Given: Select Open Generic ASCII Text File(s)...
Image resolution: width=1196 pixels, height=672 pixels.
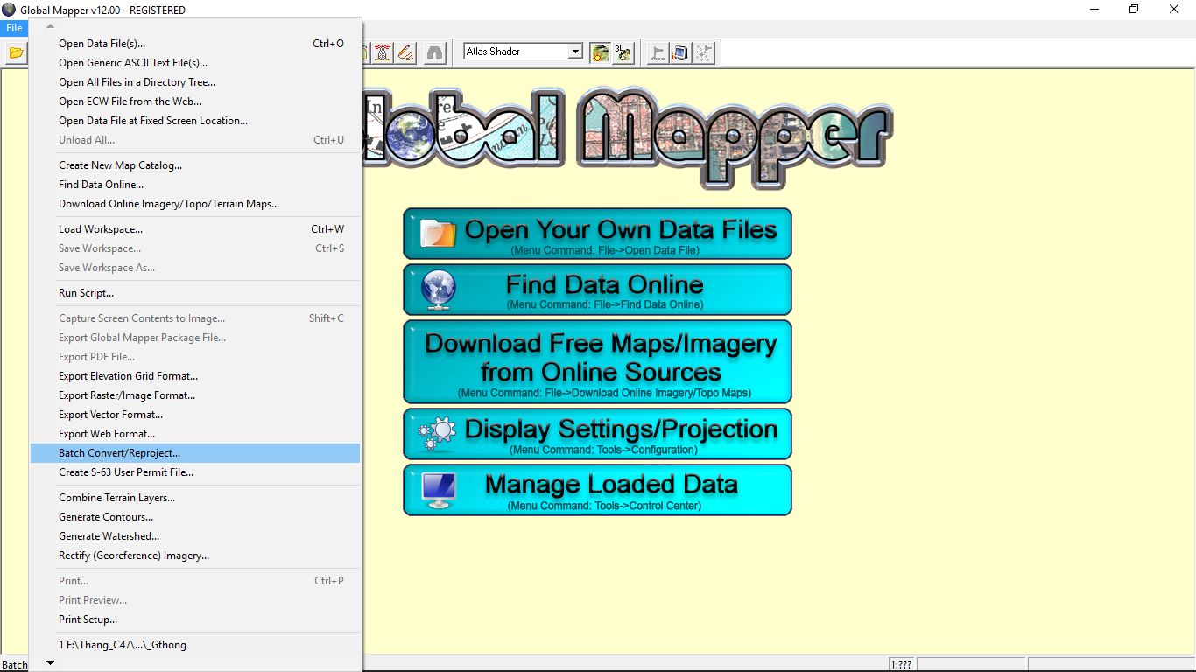Looking at the screenshot, I should (195, 63).
